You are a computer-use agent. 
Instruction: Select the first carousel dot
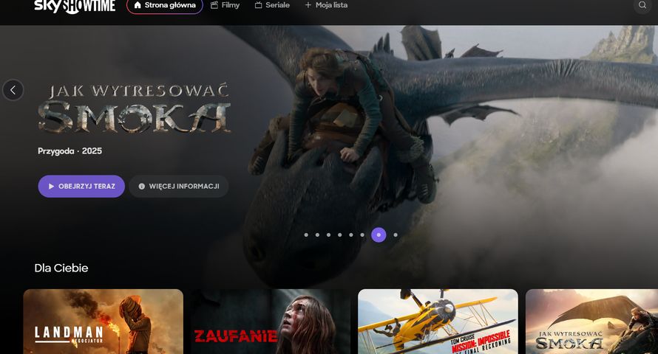click(x=306, y=235)
